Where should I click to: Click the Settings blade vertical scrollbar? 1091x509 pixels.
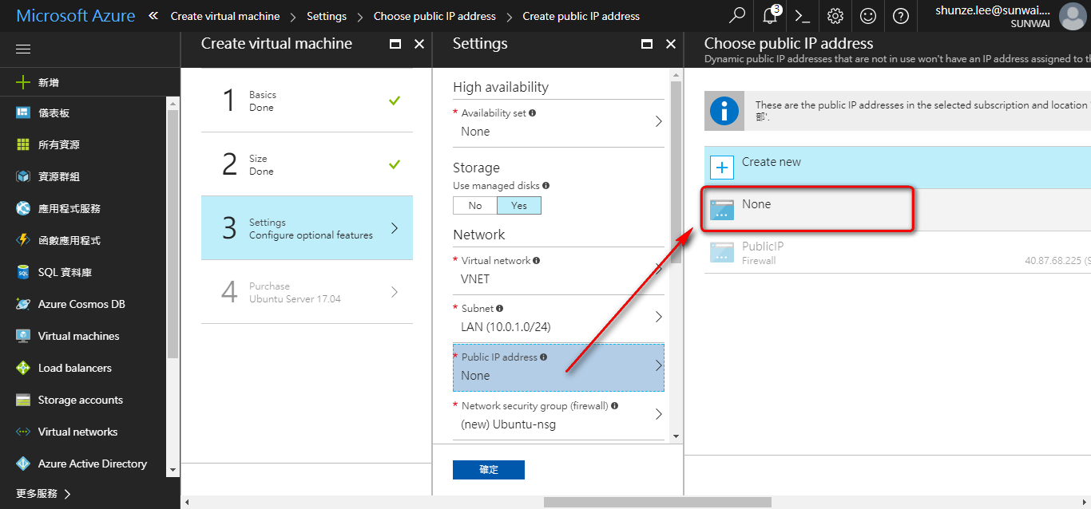click(x=676, y=172)
